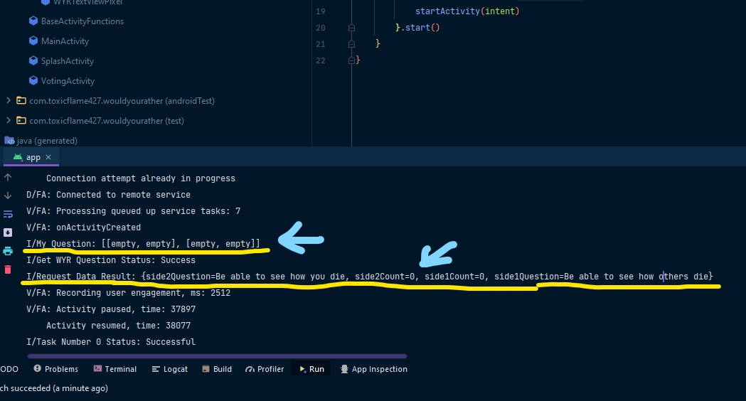
Task: Click 'D/FA: Connected to remote service' line
Action: (109, 195)
